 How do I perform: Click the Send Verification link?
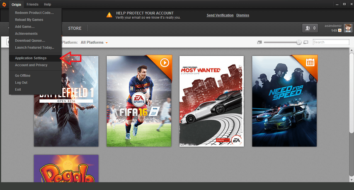click(220, 15)
